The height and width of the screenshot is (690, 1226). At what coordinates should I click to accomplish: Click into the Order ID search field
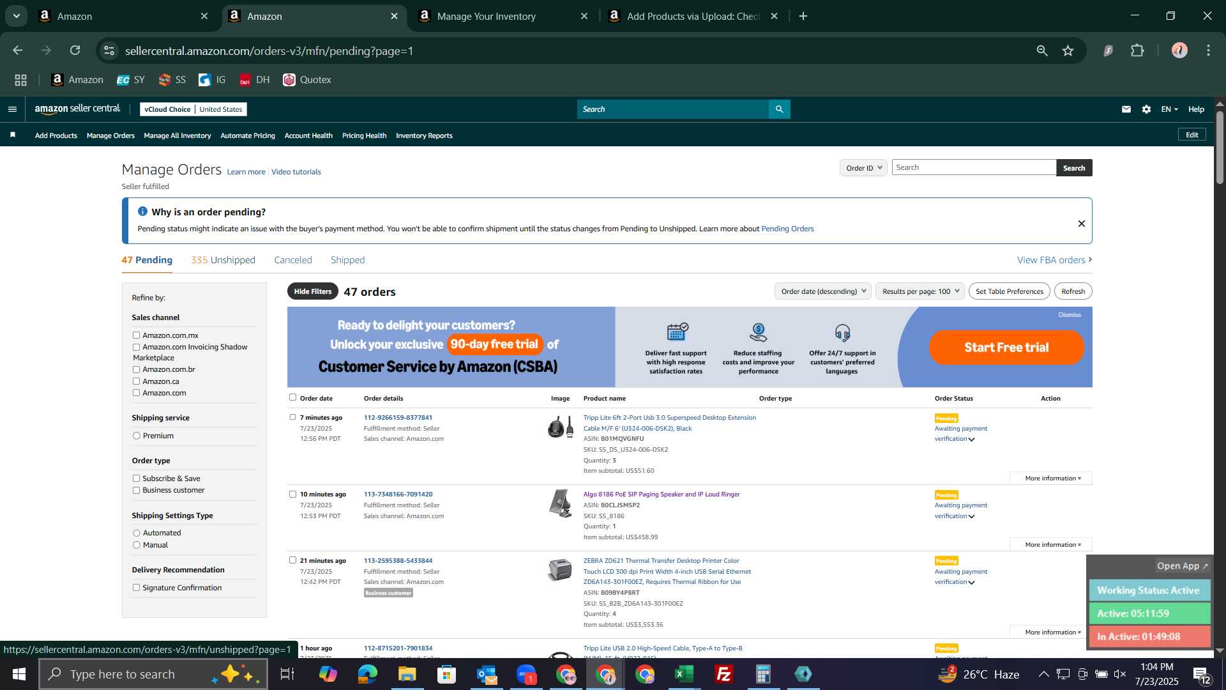[x=974, y=167]
